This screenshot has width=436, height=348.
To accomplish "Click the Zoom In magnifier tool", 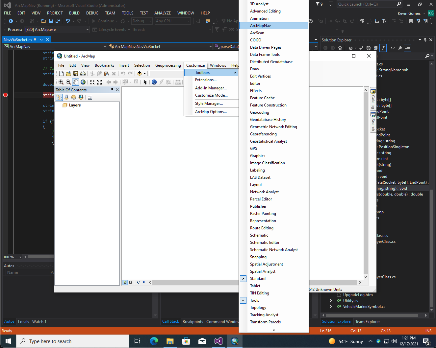I will click(61, 82).
